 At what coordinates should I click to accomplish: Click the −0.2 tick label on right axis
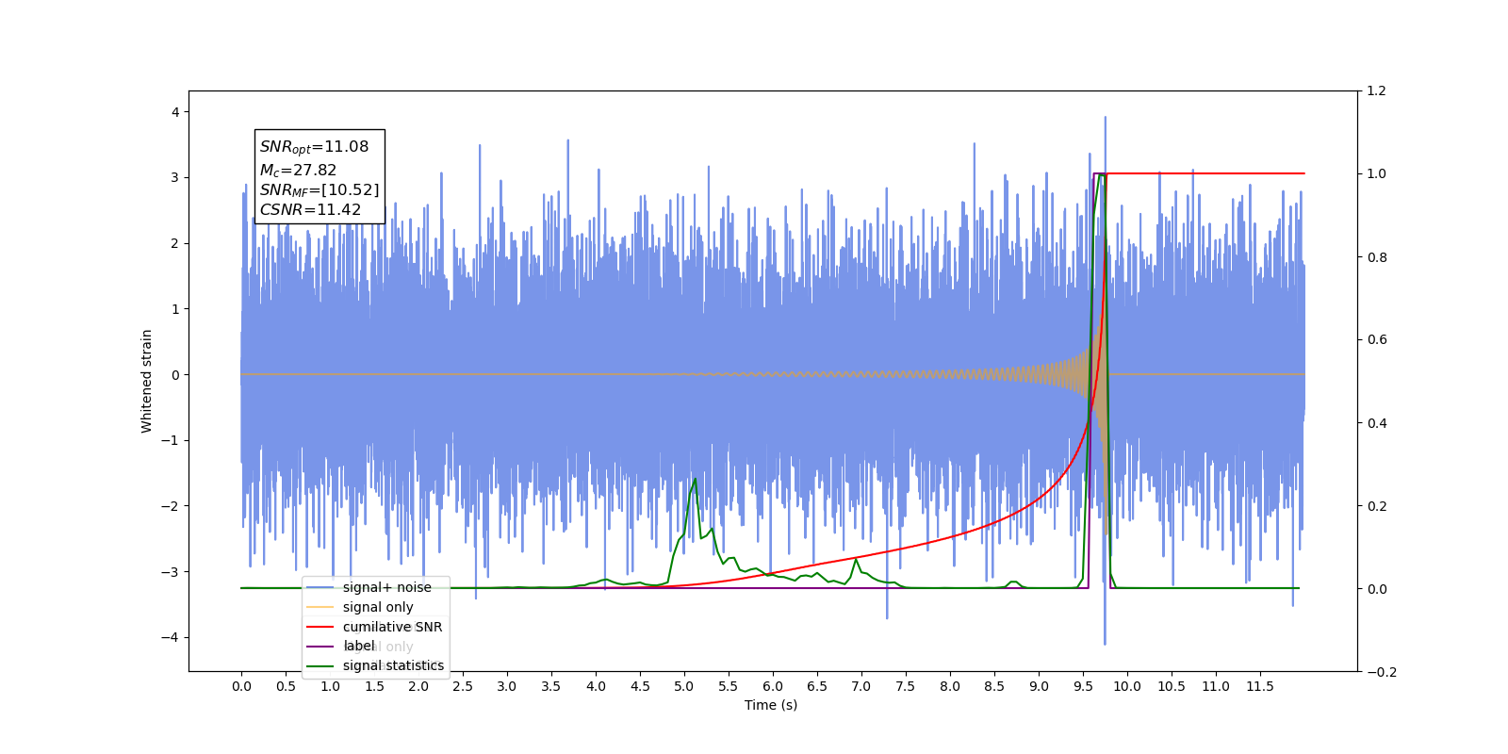click(1382, 672)
